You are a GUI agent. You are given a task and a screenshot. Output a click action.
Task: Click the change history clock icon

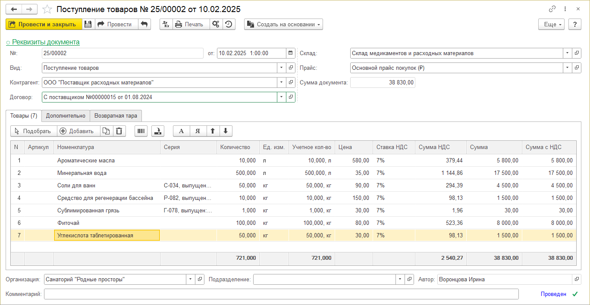click(x=229, y=25)
